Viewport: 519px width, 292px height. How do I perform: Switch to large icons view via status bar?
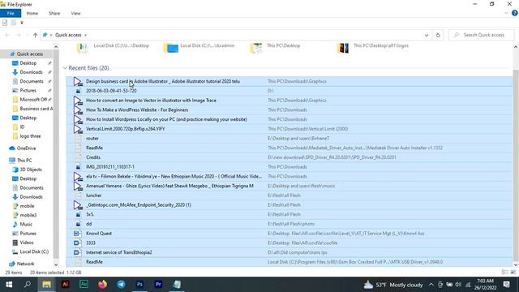(513, 273)
